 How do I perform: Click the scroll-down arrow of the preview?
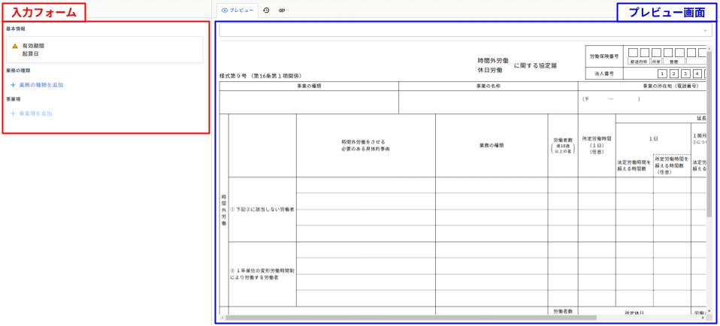click(709, 311)
